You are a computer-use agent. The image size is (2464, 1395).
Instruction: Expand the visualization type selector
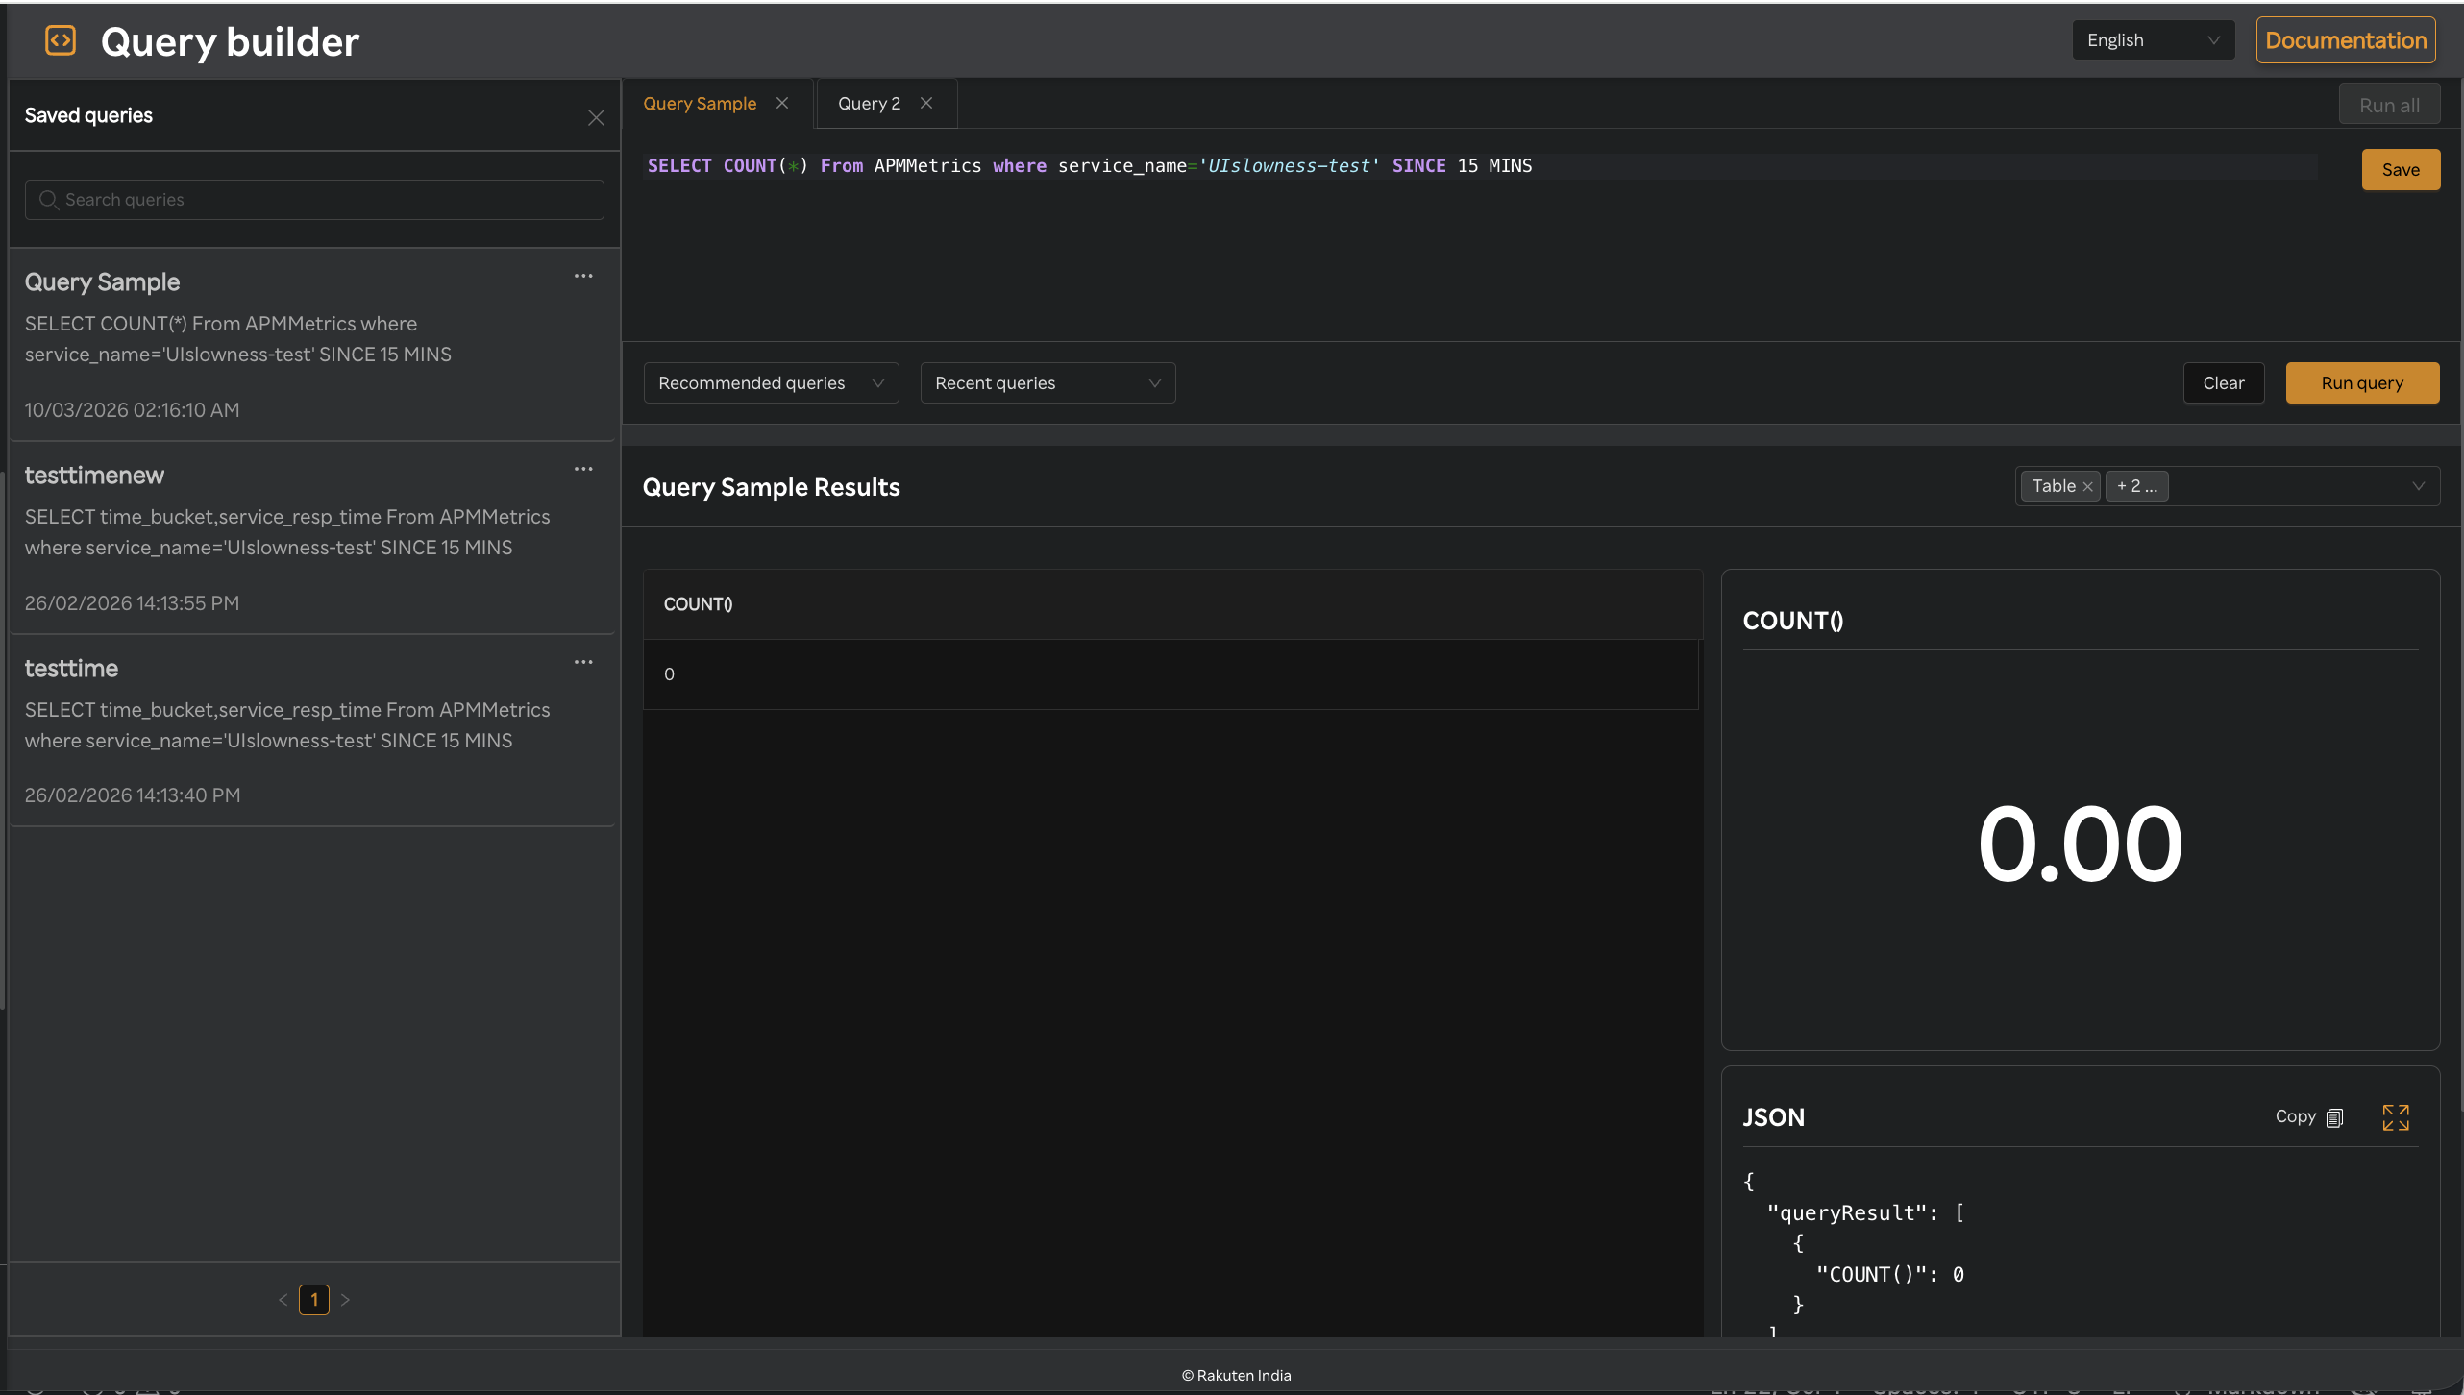(2419, 486)
